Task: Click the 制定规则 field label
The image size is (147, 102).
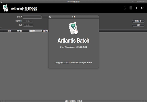Action: pos(19,21)
